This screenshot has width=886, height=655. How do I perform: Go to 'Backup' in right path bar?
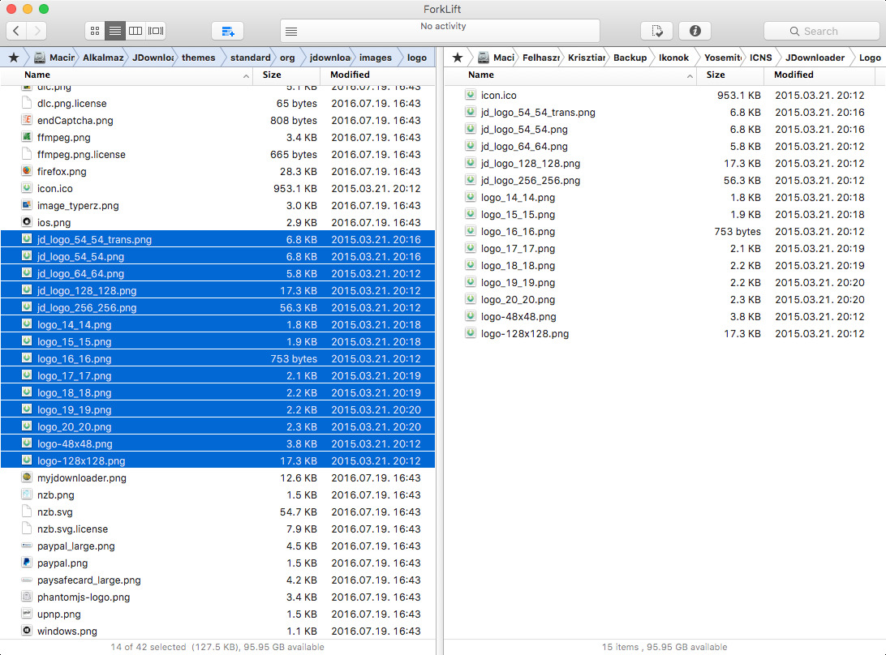click(x=630, y=58)
